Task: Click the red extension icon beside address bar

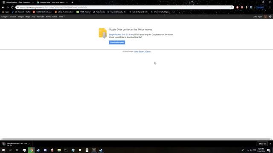Action: click(x=237, y=8)
